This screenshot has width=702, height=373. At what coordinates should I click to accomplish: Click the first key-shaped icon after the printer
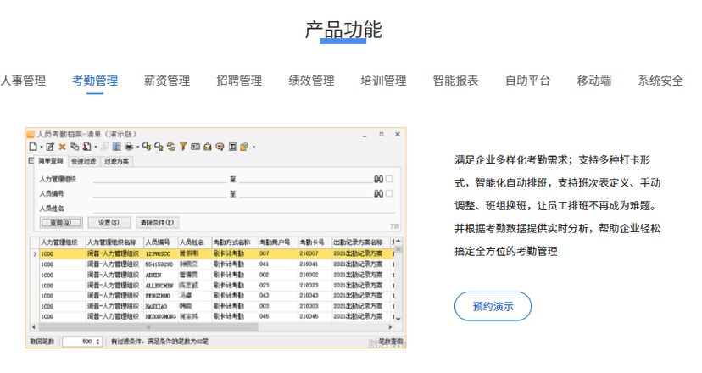click(x=147, y=147)
